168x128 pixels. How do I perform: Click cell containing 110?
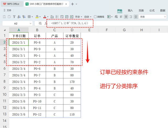[x=72, y=114]
